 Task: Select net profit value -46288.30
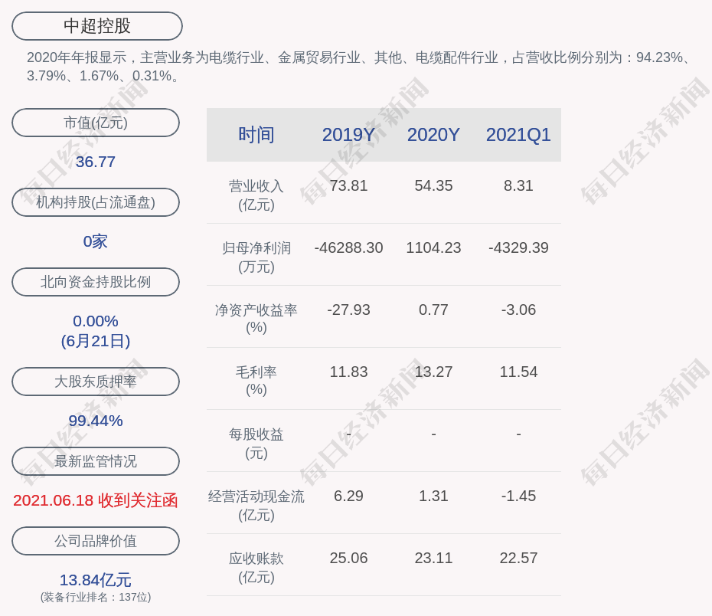[349, 247]
